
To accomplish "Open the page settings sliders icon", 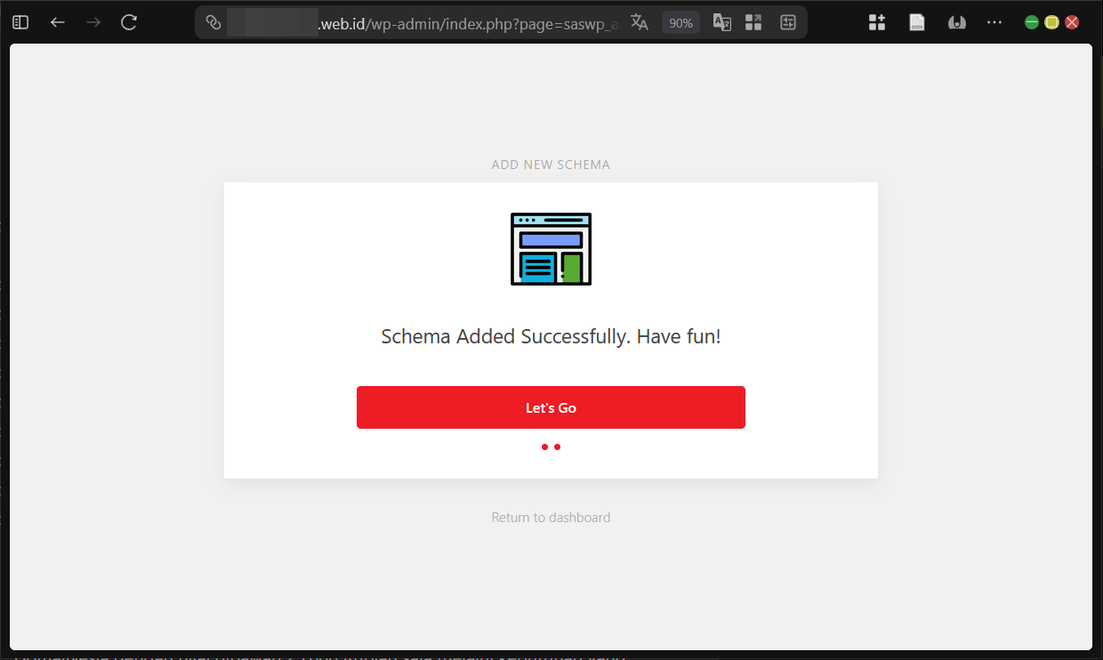I will (787, 22).
